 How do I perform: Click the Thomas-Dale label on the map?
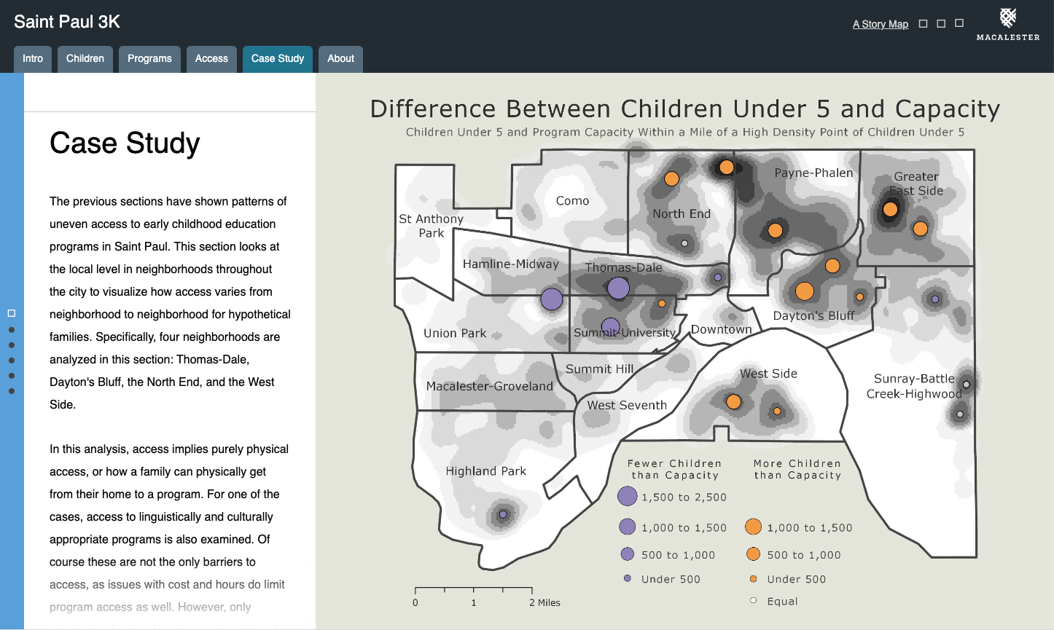click(x=624, y=267)
